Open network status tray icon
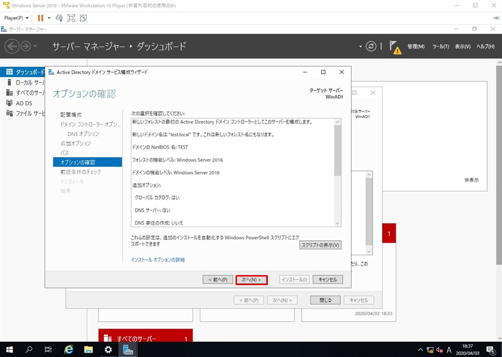Viewport: 502px width, 357px height. [x=430, y=350]
